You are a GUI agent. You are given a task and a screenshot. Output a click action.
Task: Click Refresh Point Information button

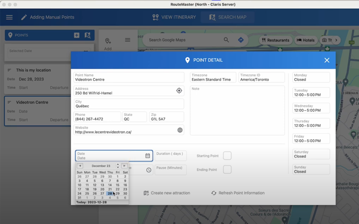pos(238,193)
